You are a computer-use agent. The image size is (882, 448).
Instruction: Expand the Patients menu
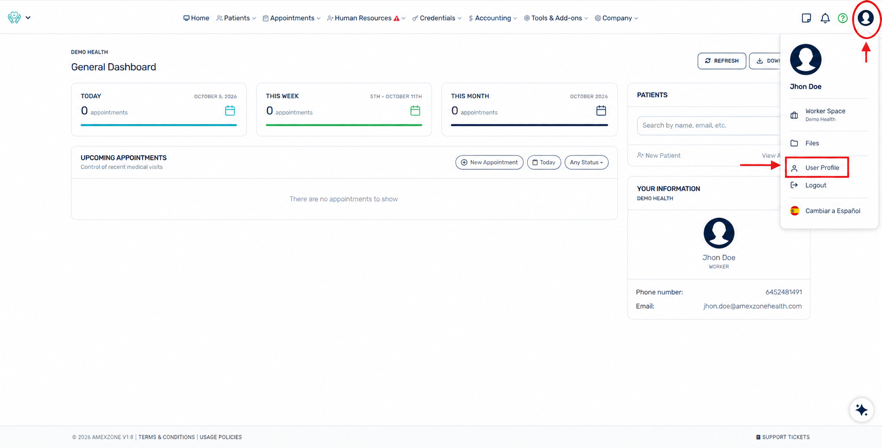pyautogui.click(x=236, y=18)
